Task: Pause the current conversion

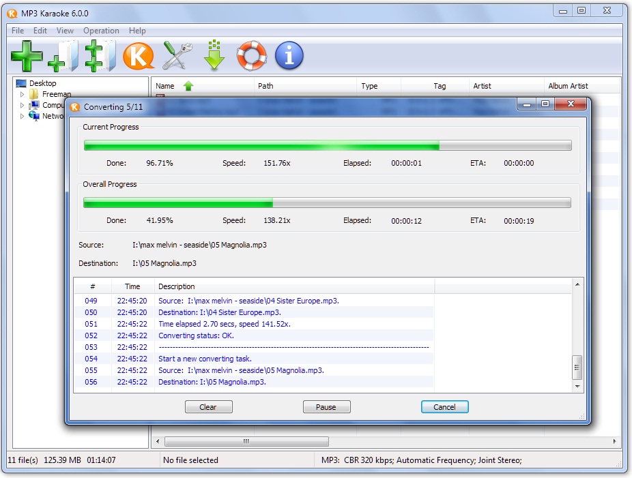Action: coord(326,406)
